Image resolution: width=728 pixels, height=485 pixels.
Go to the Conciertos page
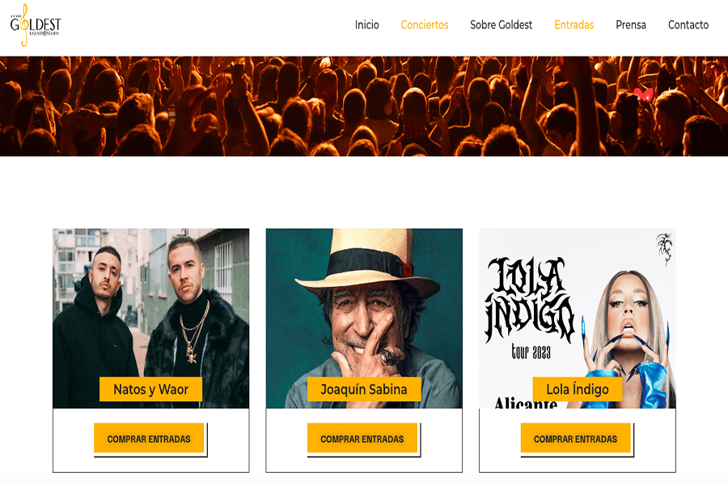click(425, 25)
